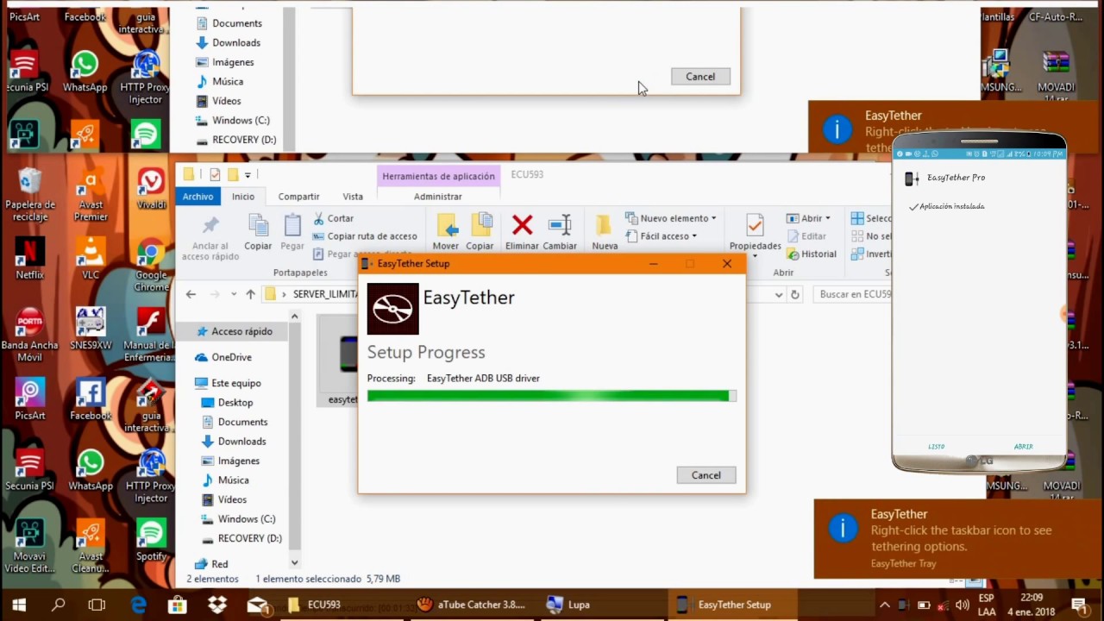Switch to the Vista ribbon tab

pos(353,197)
